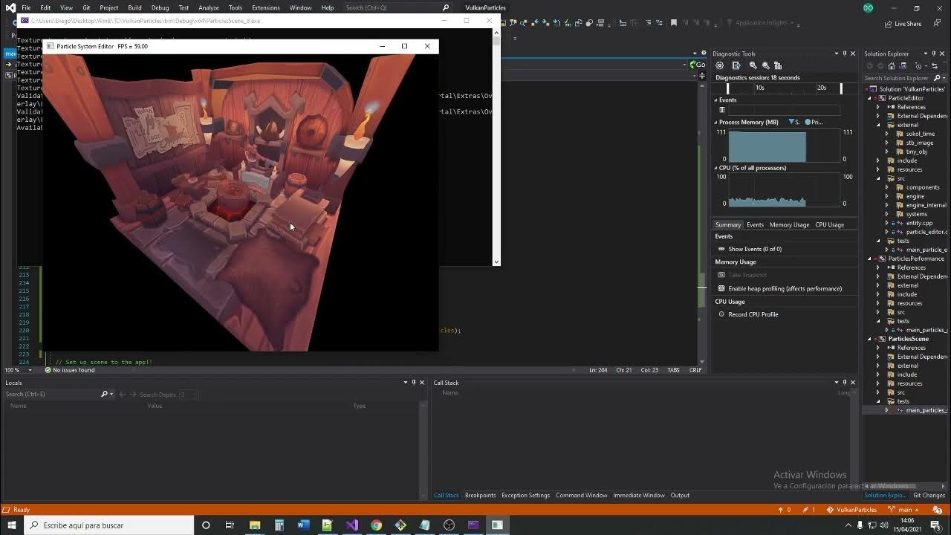Switch views icon in Solution Explorer
This screenshot has height=535, width=951.
click(903, 65)
